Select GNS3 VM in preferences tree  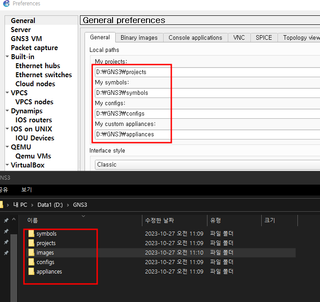pos(27,38)
